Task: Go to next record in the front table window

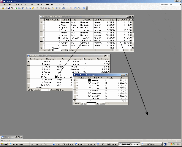Action: point(98,103)
